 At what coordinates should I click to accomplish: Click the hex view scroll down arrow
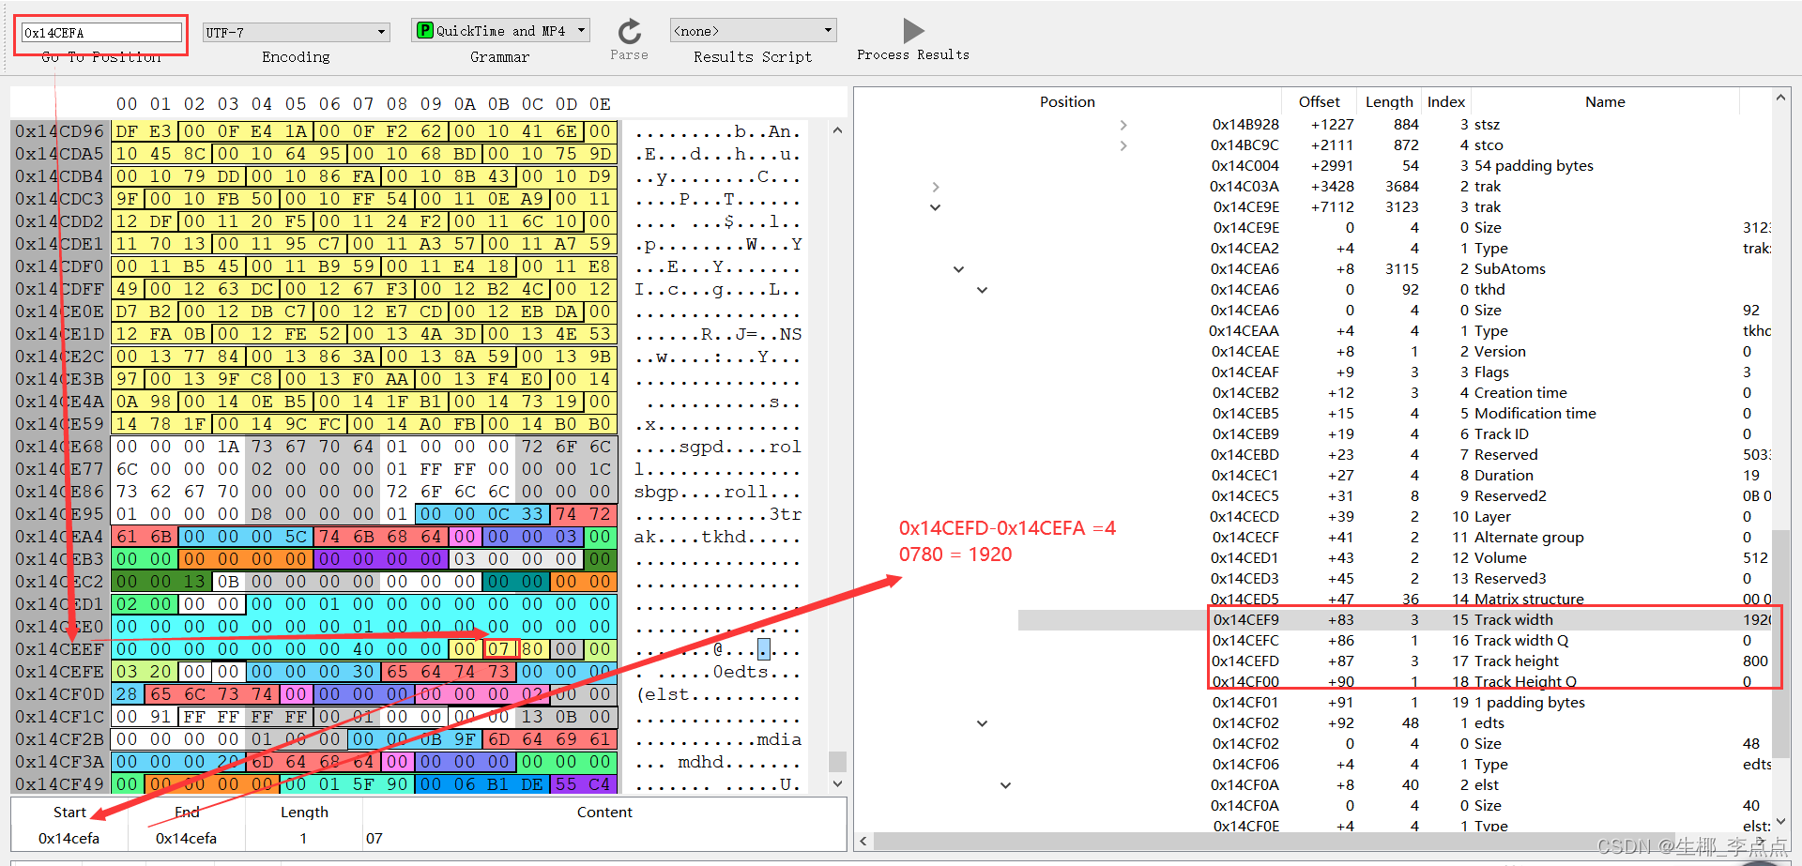[837, 783]
